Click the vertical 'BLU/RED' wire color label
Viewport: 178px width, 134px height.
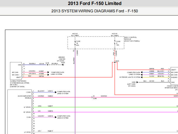tap(74, 61)
